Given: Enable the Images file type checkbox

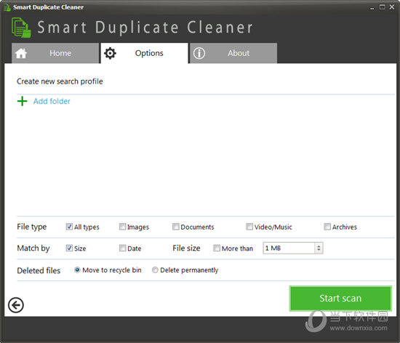Looking at the screenshot, I should coord(122,227).
